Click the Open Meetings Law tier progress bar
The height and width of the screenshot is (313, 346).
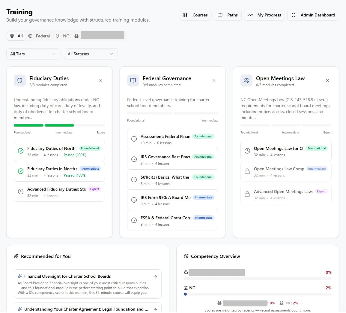(x=286, y=125)
